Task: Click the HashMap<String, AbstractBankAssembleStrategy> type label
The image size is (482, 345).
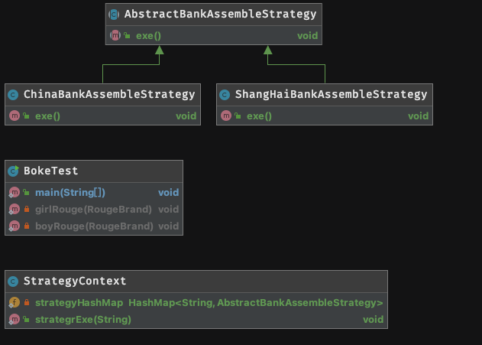Action: tap(255, 302)
